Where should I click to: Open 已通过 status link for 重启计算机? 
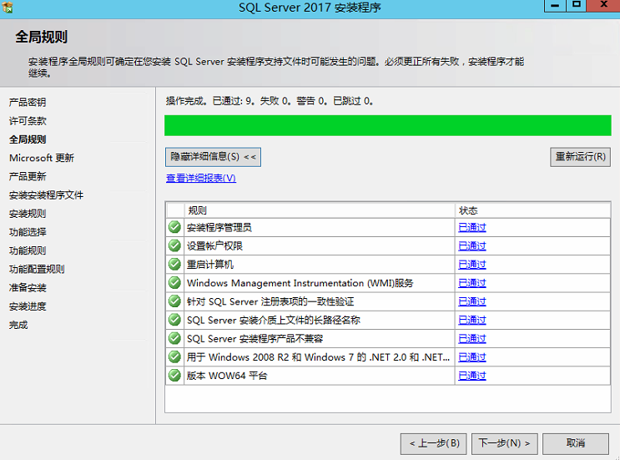(472, 265)
